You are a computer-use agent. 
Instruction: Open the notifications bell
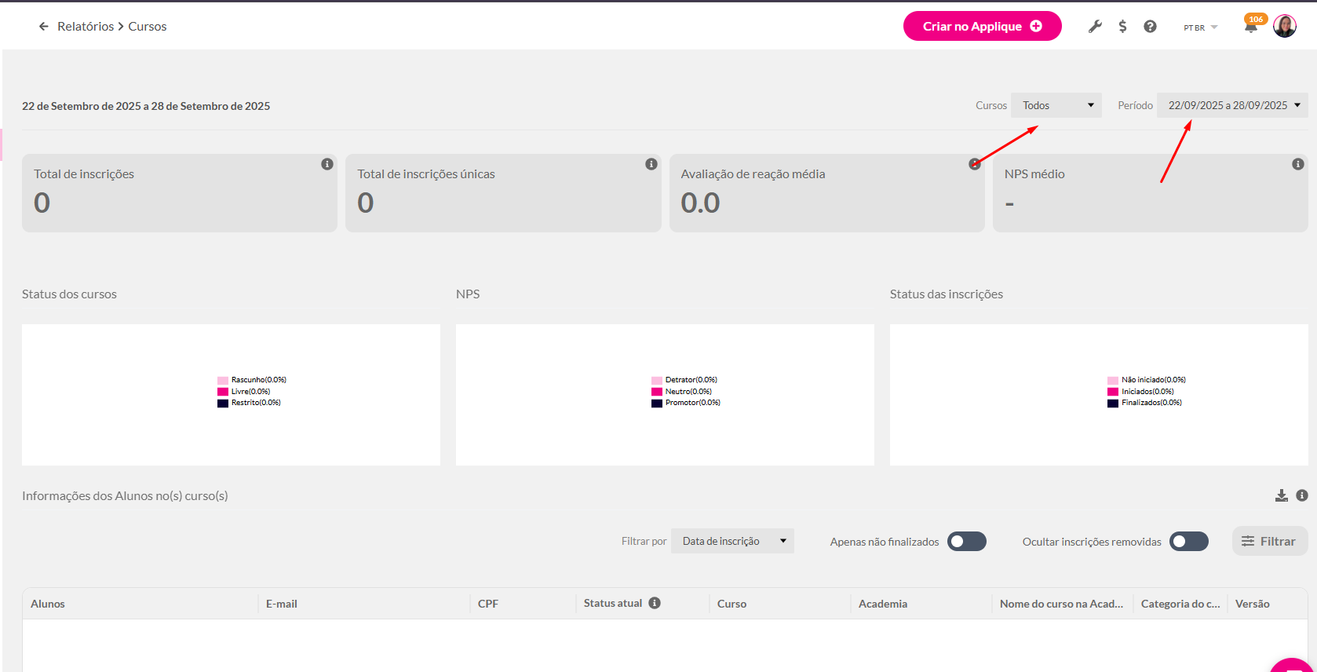point(1250,27)
